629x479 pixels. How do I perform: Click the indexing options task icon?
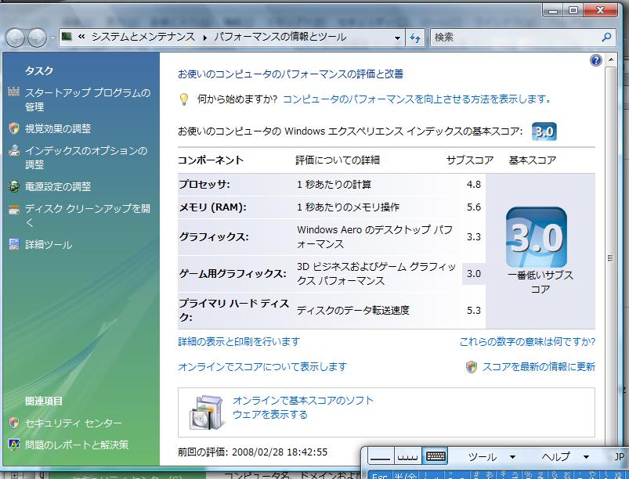point(14,150)
